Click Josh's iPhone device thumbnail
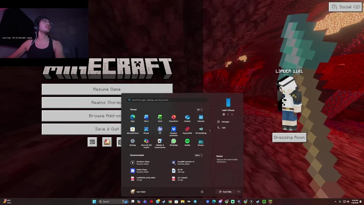Screen dimensions: 364x205 tap(228, 102)
